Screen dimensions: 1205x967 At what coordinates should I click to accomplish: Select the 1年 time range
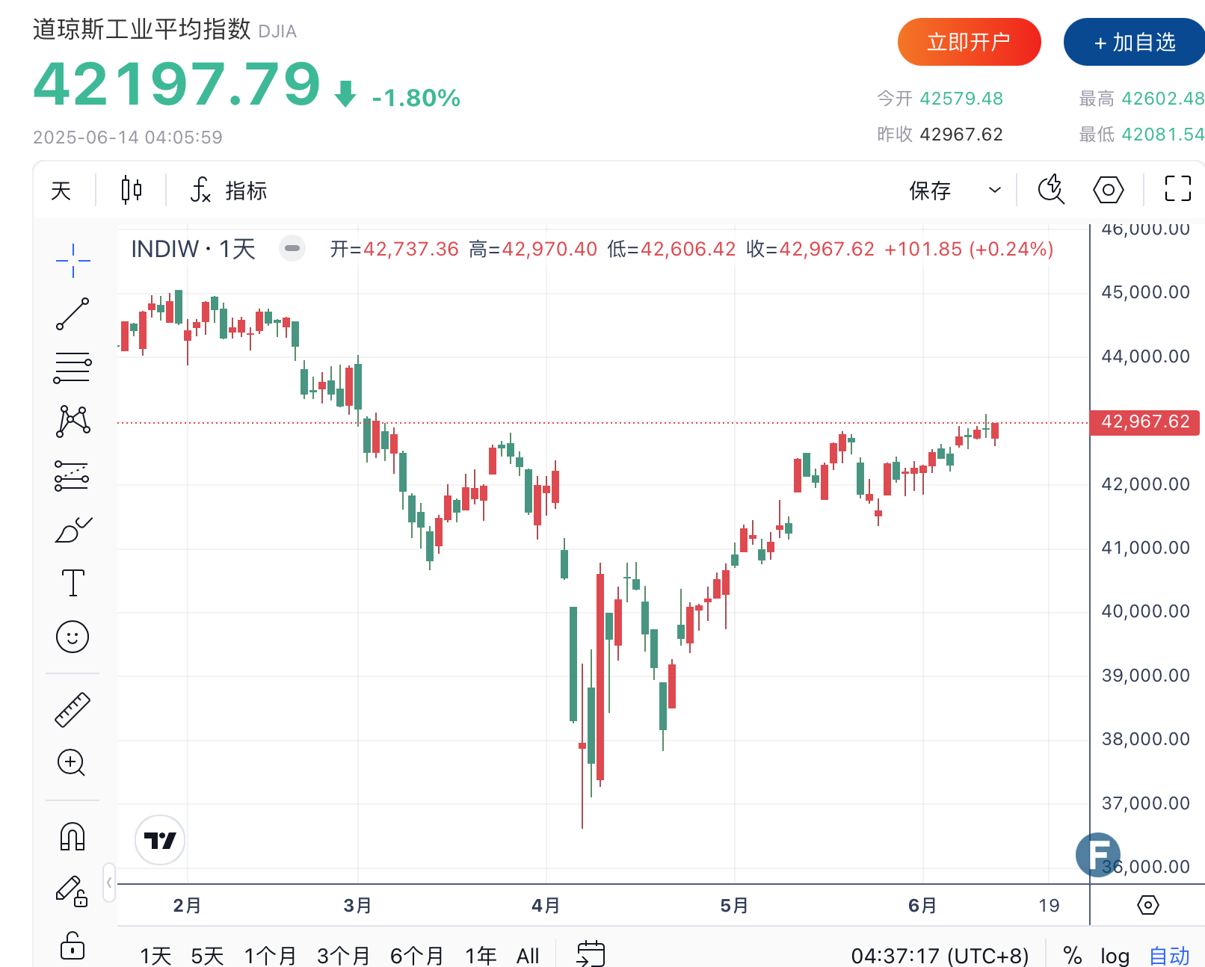(x=481, y=956)
